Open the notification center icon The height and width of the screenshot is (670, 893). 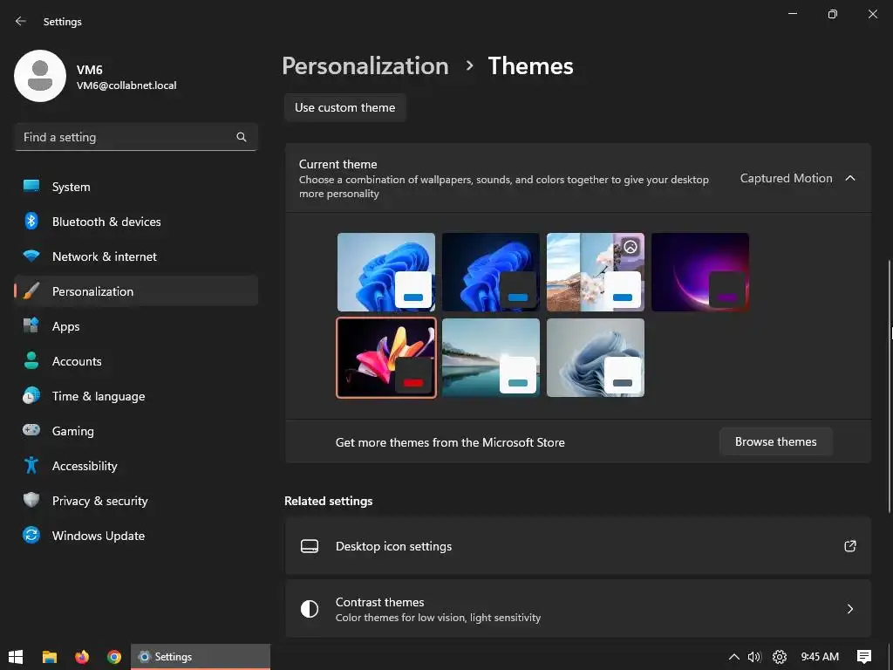(x=864, y=657)
